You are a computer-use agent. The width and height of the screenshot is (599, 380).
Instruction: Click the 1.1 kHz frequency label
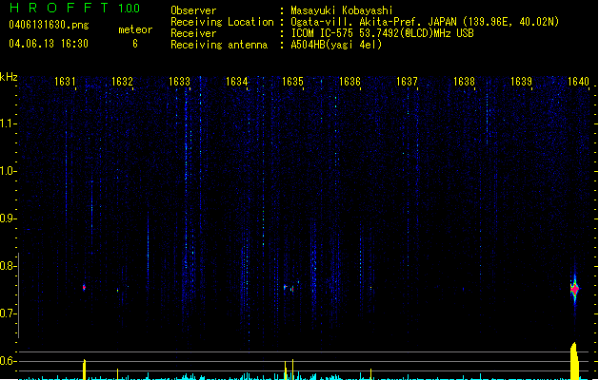(x=8, y=123)
